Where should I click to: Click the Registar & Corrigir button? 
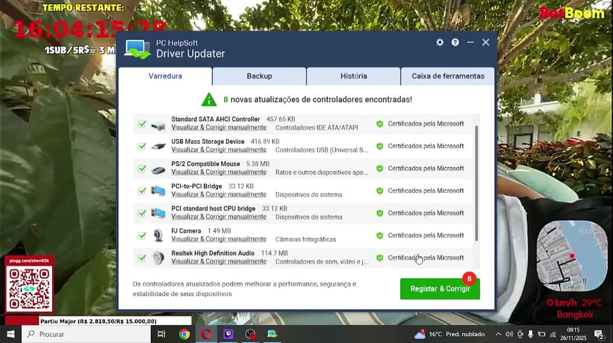440,289
